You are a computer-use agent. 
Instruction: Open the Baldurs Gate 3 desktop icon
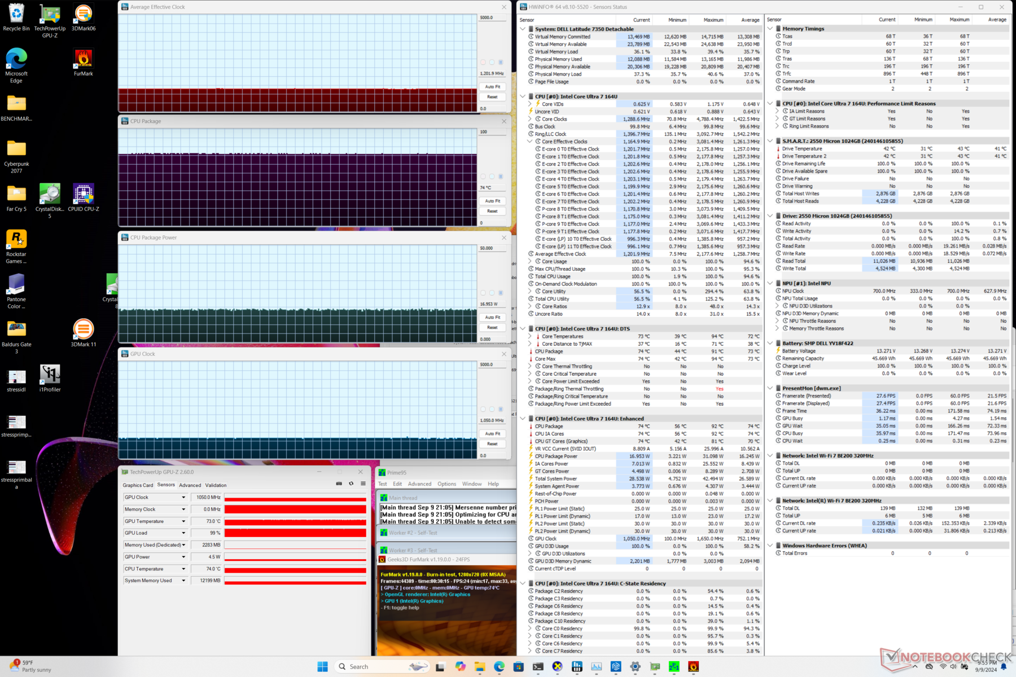(16, 337)
